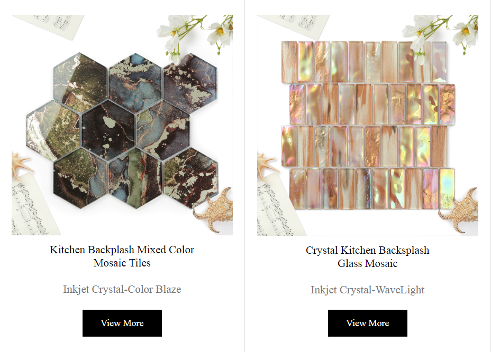This screenshot has width=491, height=353.
Task: Click the starfish beside the hexagon tiles
Action: tap(20, 166)
